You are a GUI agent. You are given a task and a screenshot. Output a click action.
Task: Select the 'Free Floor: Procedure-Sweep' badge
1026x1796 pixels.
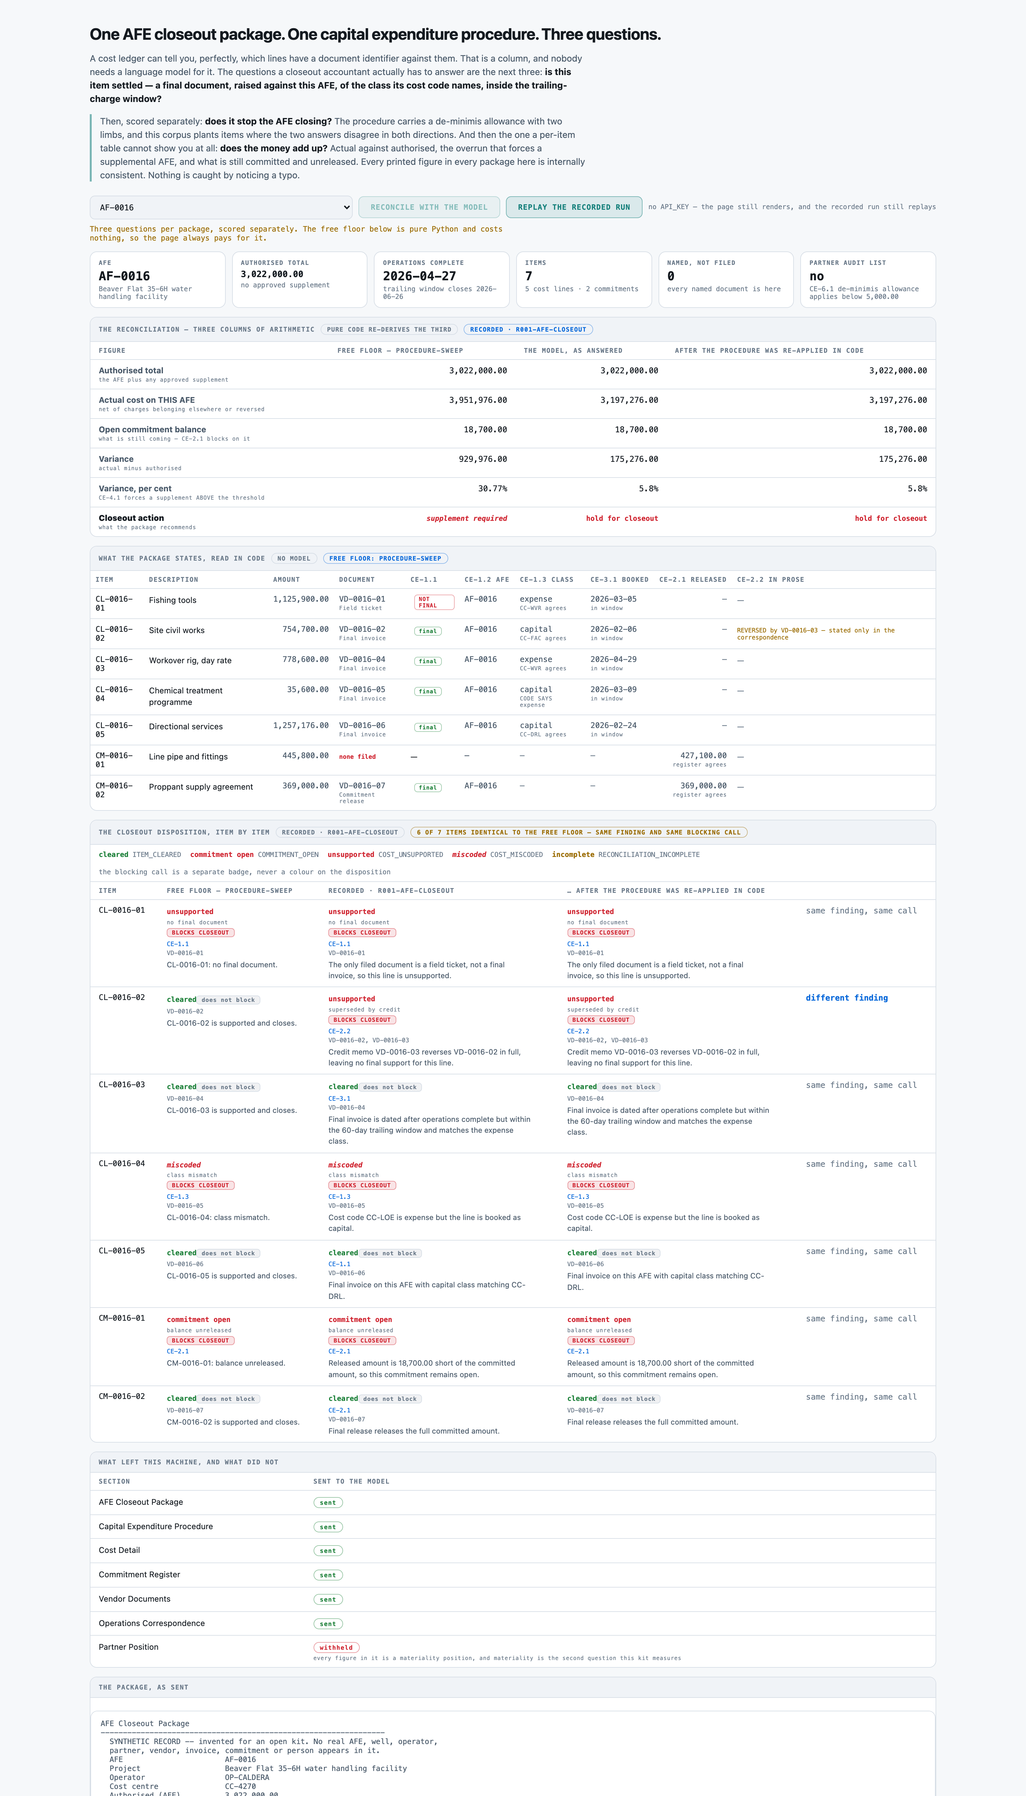click(385, 558)
